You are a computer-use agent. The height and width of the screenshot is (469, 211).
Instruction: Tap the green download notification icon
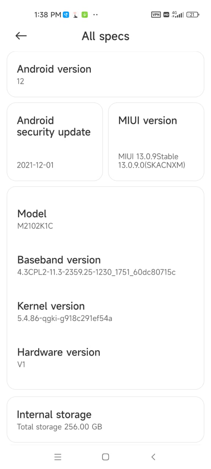[85, 15]
